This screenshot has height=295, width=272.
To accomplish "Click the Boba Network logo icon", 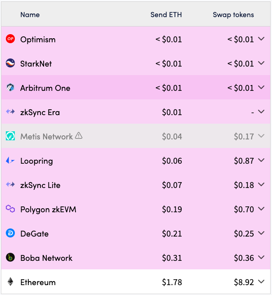I will click(x=10, y=258).
